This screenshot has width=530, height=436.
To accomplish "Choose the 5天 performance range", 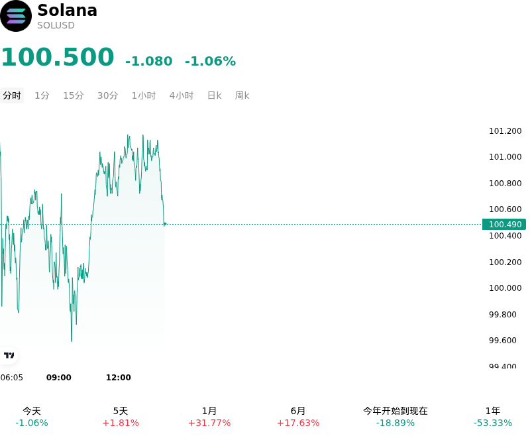I will pyautogui.click(x=121, y=417).
